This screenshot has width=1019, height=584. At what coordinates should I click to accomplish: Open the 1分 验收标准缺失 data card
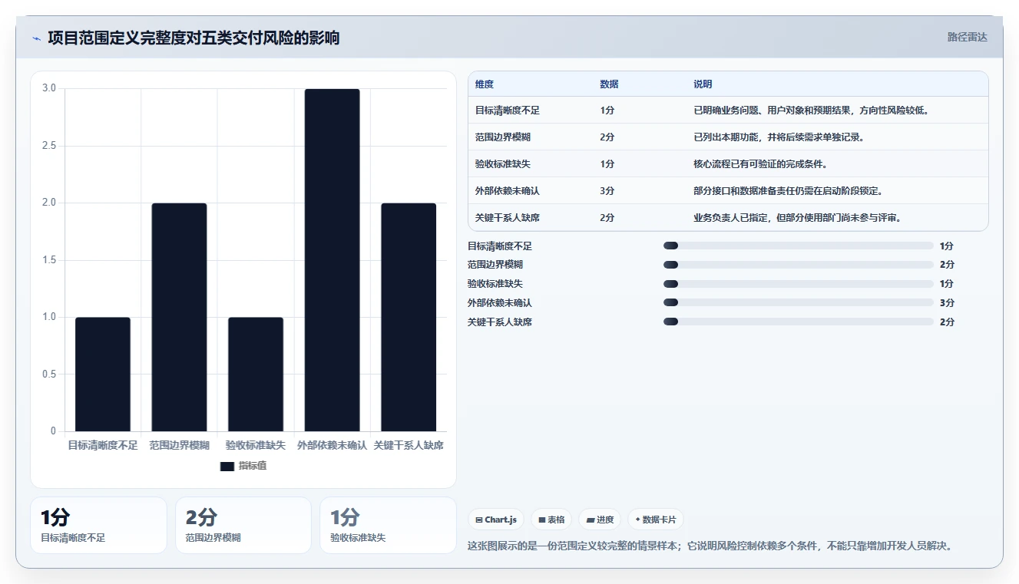point(388,526)
